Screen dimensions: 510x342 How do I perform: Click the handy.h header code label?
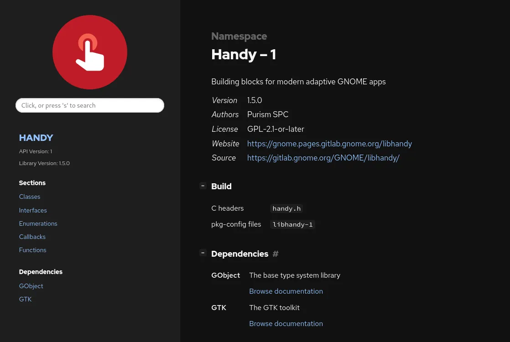[286, 209]
